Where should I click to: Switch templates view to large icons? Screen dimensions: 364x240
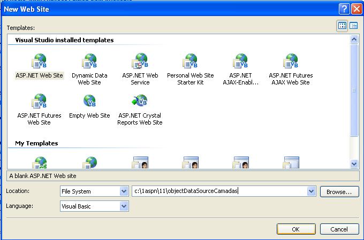(x=342, y=26)
